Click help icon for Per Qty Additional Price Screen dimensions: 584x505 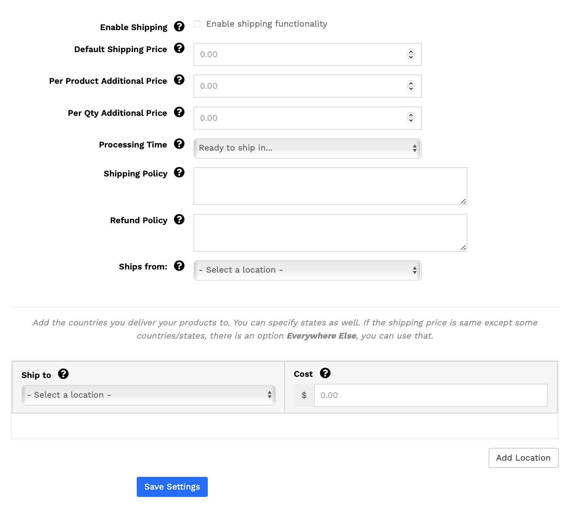pos(179,112)
